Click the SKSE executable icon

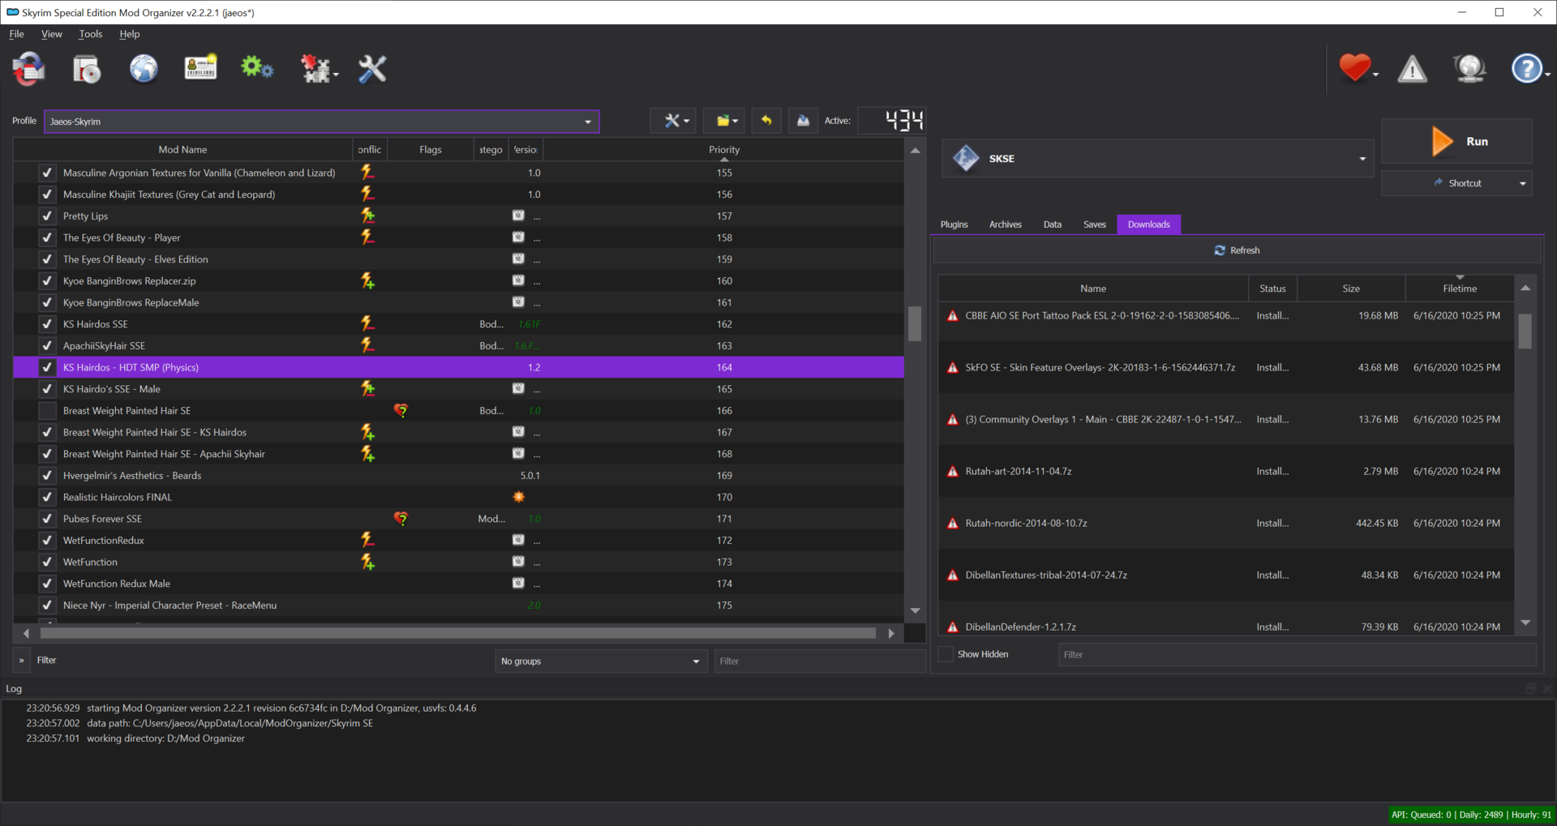[966, 158]
